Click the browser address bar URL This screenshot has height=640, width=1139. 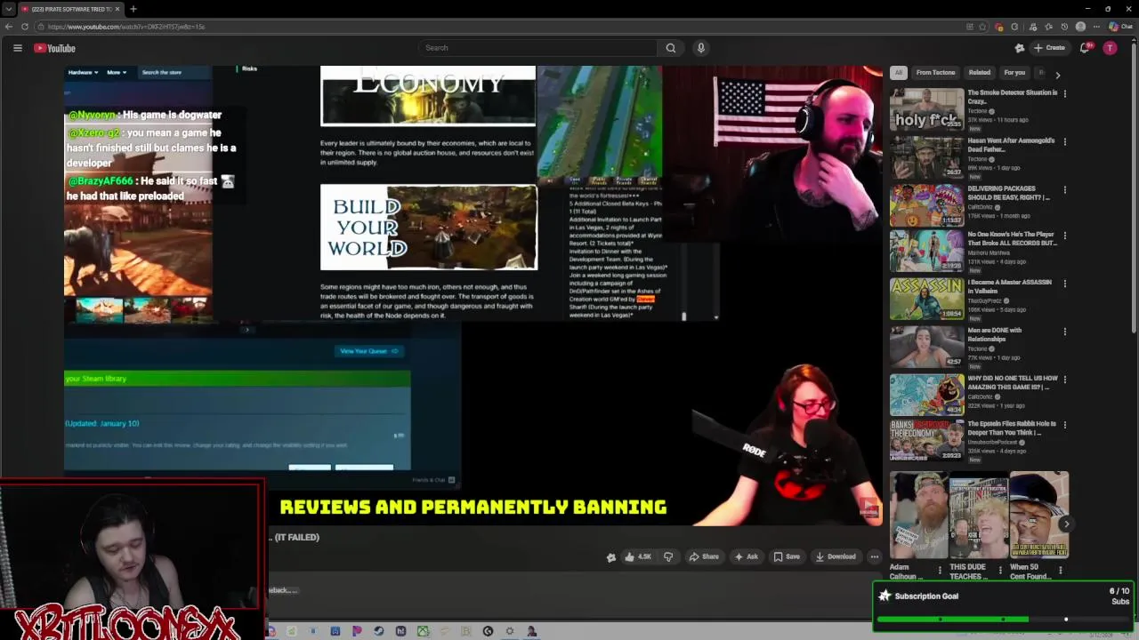coord(126,27)
